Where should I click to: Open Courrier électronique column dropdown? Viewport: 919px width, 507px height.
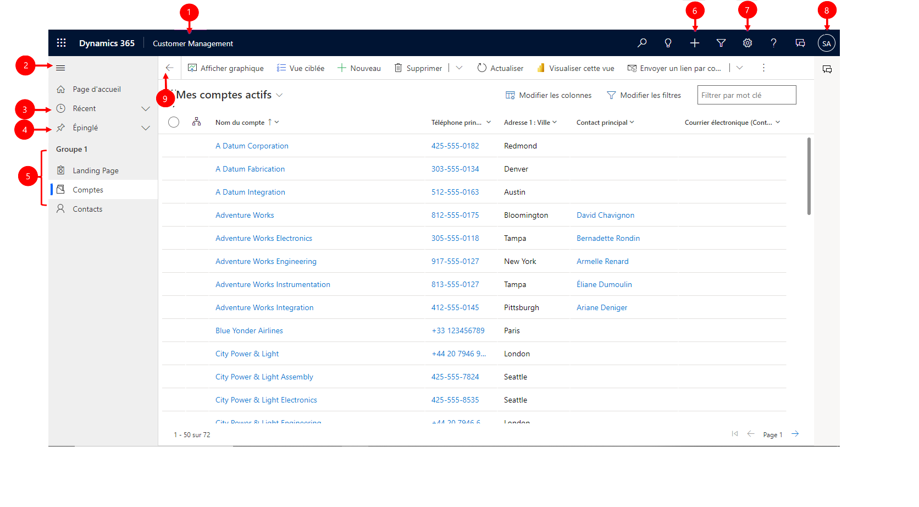[x=778, y=122]
